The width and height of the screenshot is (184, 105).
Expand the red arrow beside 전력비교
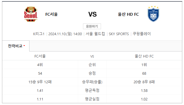tap(24, 46)
